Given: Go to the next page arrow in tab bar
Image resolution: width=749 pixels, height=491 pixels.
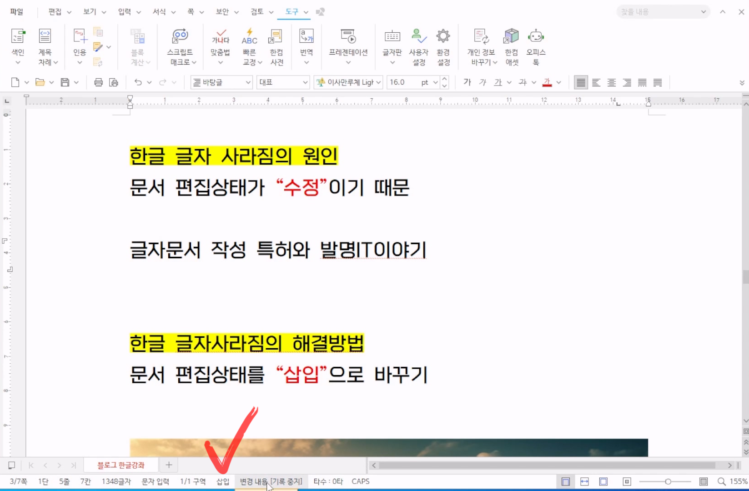Looking at the screenshot, I should coord(59,465).
